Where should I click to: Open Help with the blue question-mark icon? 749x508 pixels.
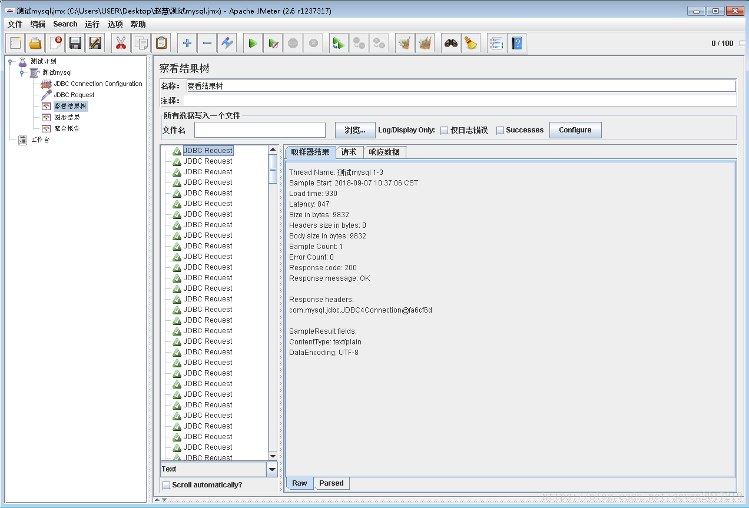pos(517,43)
